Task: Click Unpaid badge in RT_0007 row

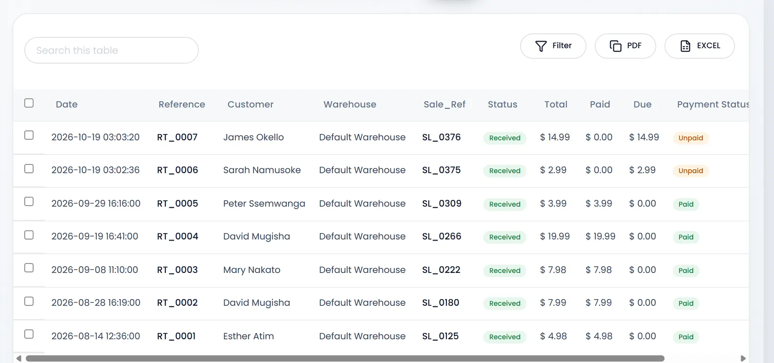Action: (x=691, y=138)
